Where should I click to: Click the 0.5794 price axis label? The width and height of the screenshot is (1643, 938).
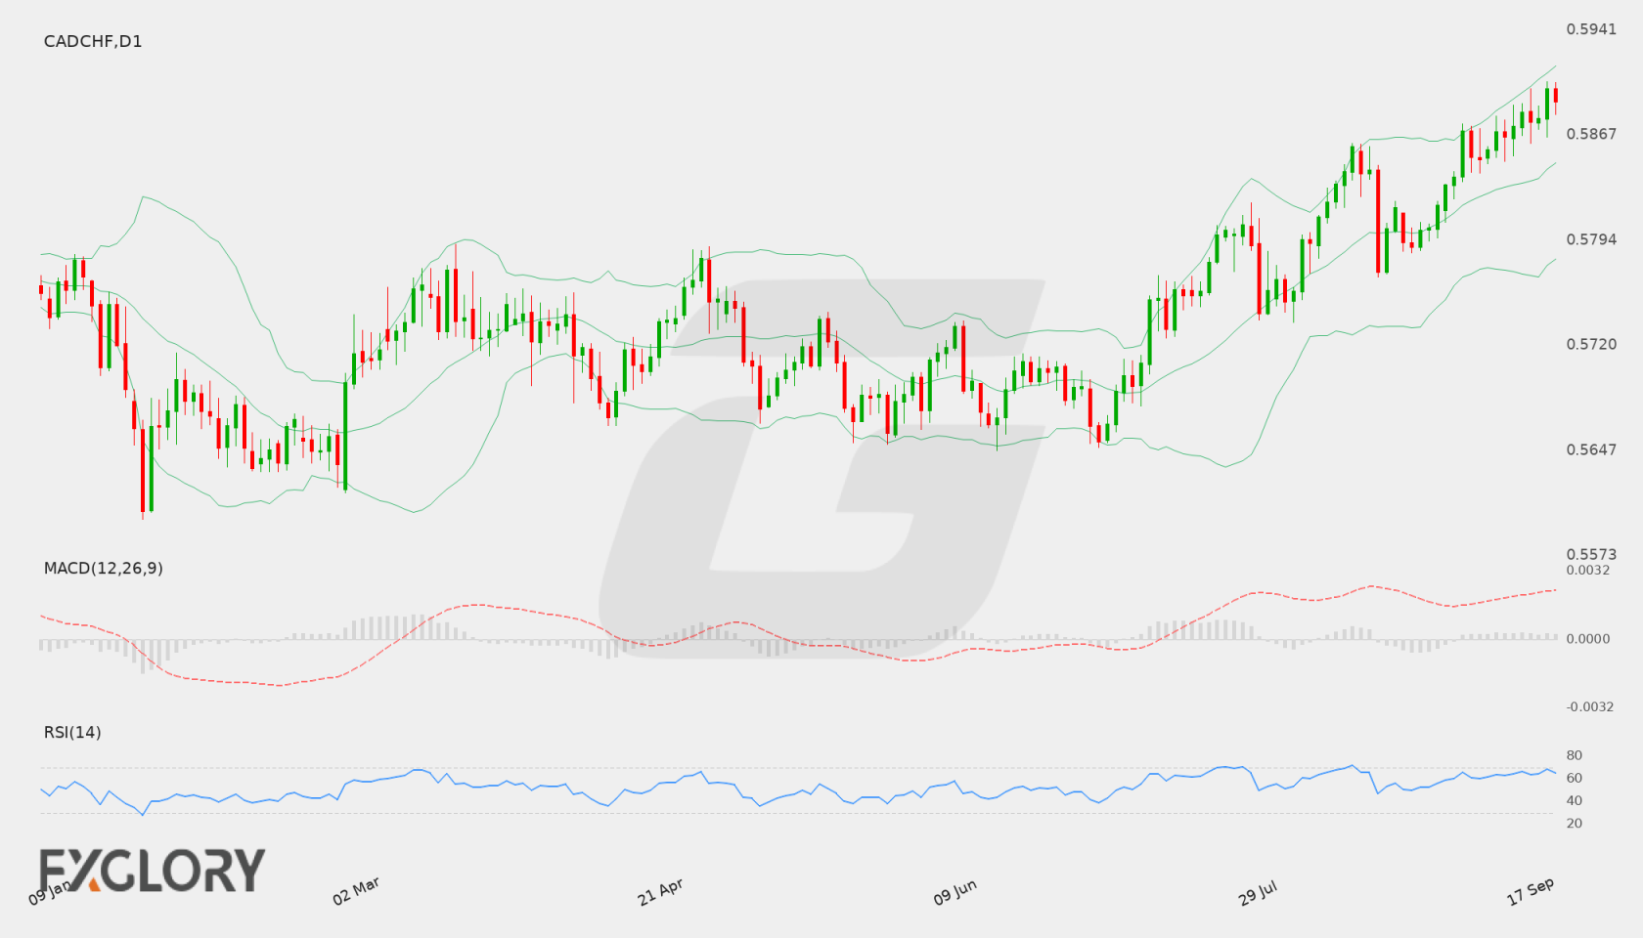(x=1591, y=239)
